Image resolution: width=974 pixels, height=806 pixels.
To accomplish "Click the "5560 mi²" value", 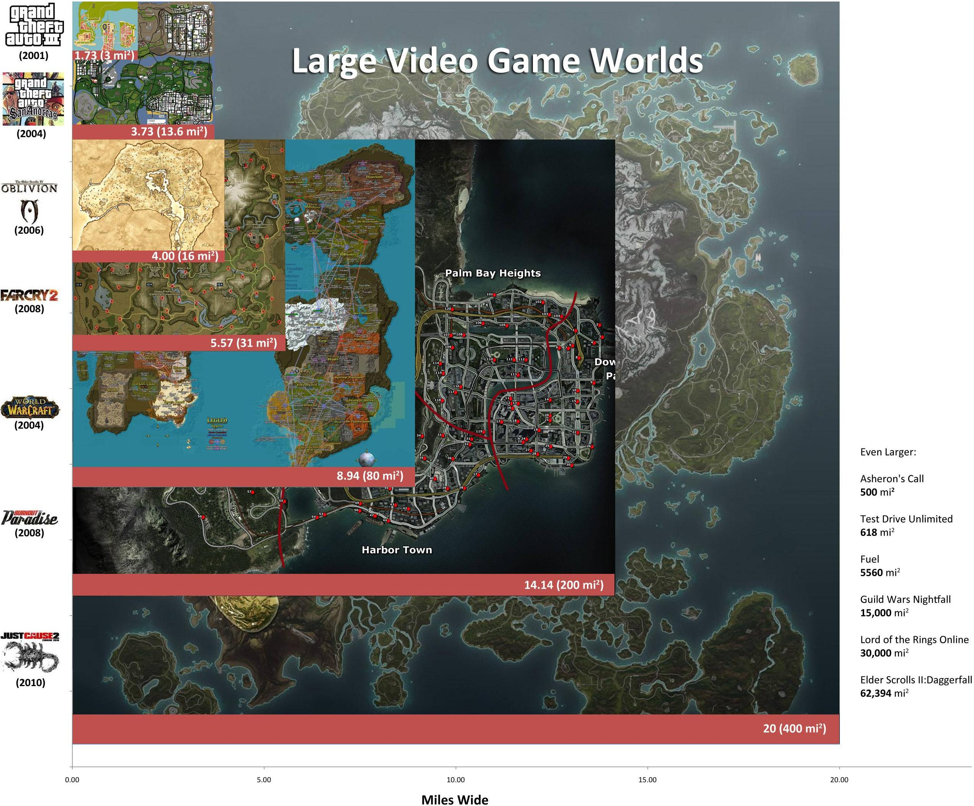I will (880, 573).
